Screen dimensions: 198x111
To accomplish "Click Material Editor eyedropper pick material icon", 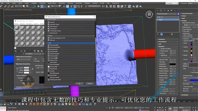I will pos(23,54).
